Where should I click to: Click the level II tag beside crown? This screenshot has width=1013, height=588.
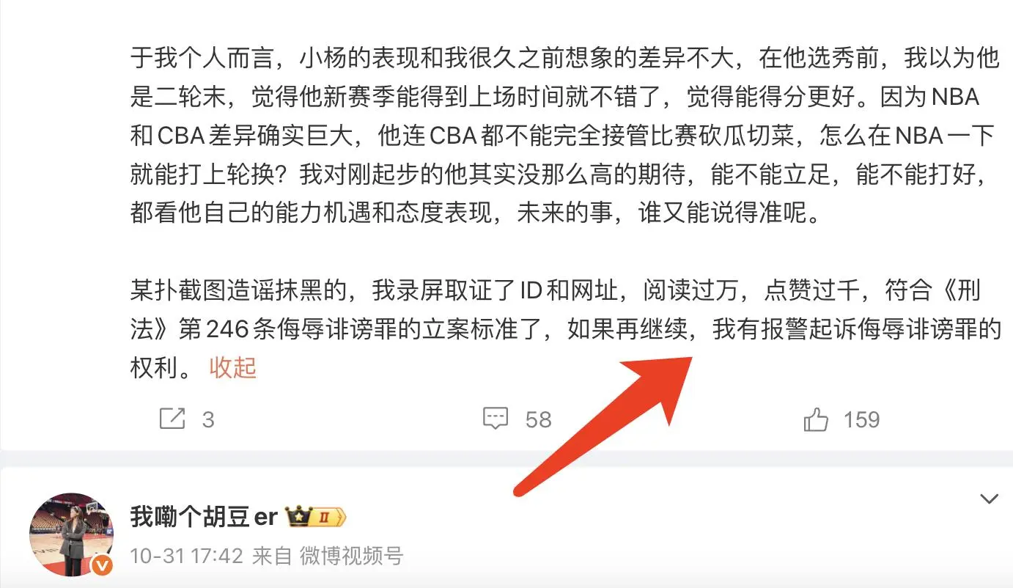point(329,518)
